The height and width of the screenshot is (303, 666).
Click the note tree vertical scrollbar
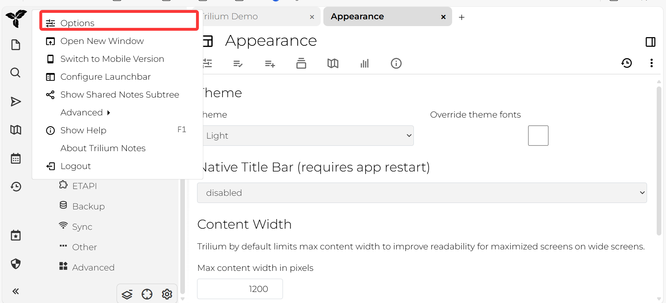(183, 236)
